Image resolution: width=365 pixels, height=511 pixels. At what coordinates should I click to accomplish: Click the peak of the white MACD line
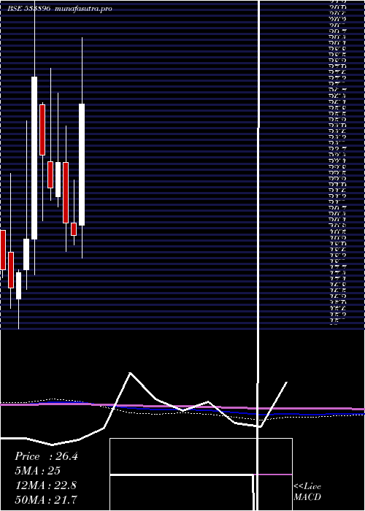point(131,373)
